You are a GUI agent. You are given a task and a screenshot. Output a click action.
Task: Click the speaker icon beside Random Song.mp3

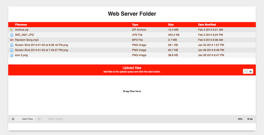coord(12,40)
